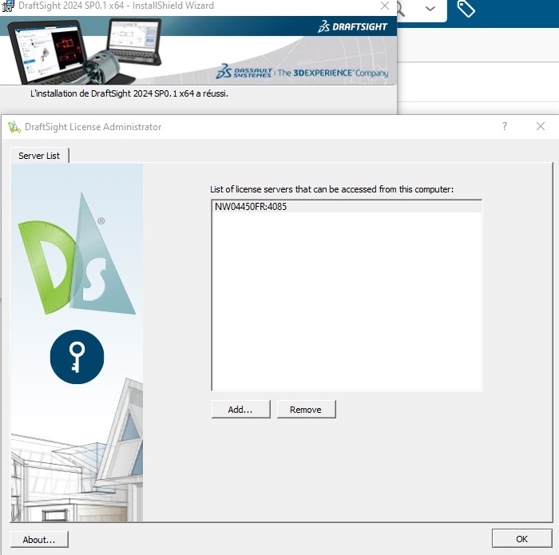Click the Remove button

point(306,409)
